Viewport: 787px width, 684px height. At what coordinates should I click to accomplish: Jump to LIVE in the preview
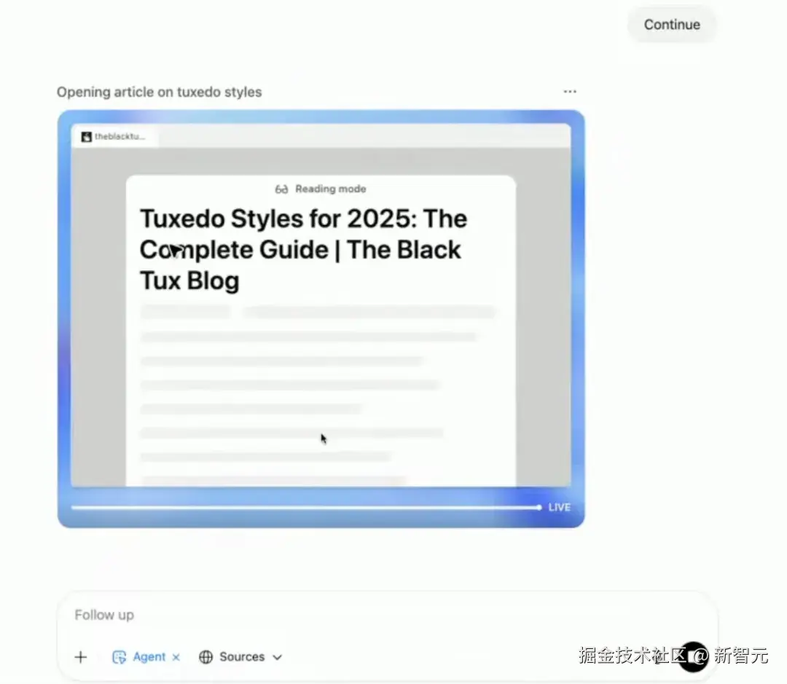pos(559,507)
